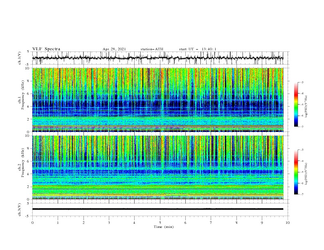Click the ch.2 color bar "log(PSD)(V²/Hz)" label
The width and height of the screenshot is (324, 250).
coord(306,174)
